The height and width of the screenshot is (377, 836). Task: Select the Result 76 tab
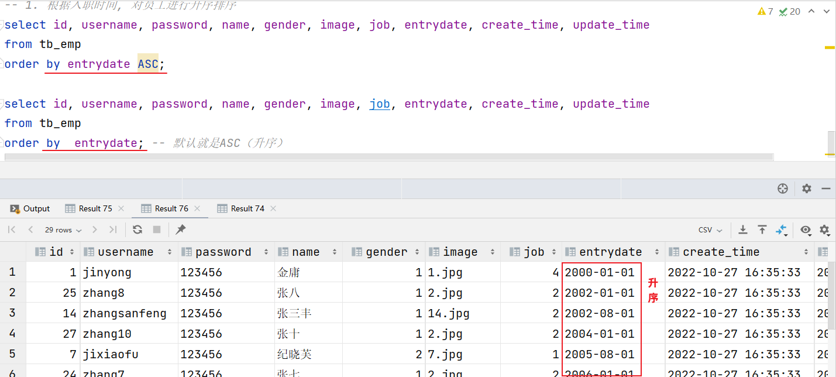[171, 208]
